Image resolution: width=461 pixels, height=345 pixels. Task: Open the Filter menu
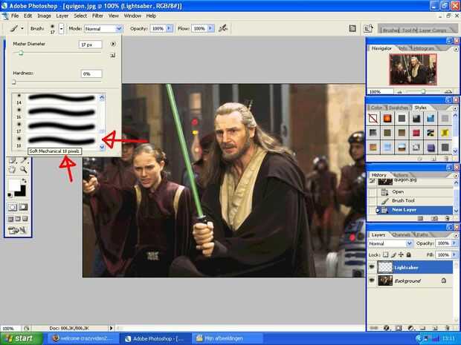[97, 16]
